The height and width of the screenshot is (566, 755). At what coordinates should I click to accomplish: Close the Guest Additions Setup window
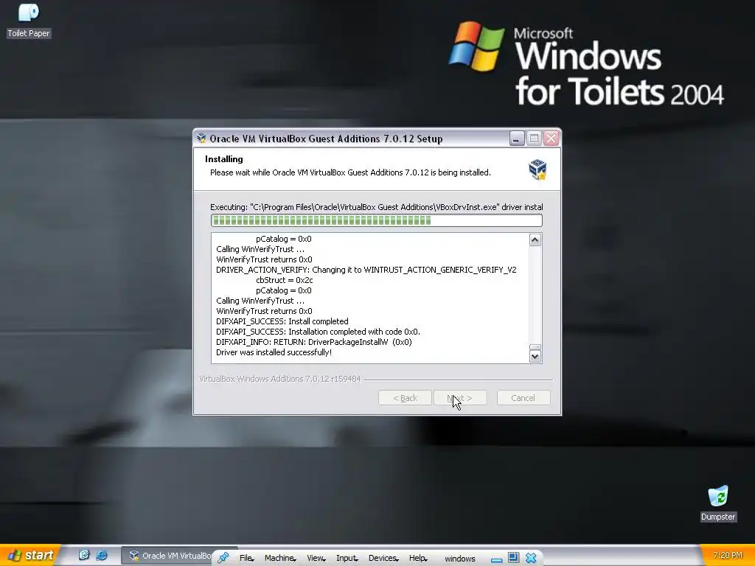(x=551, y=139)
